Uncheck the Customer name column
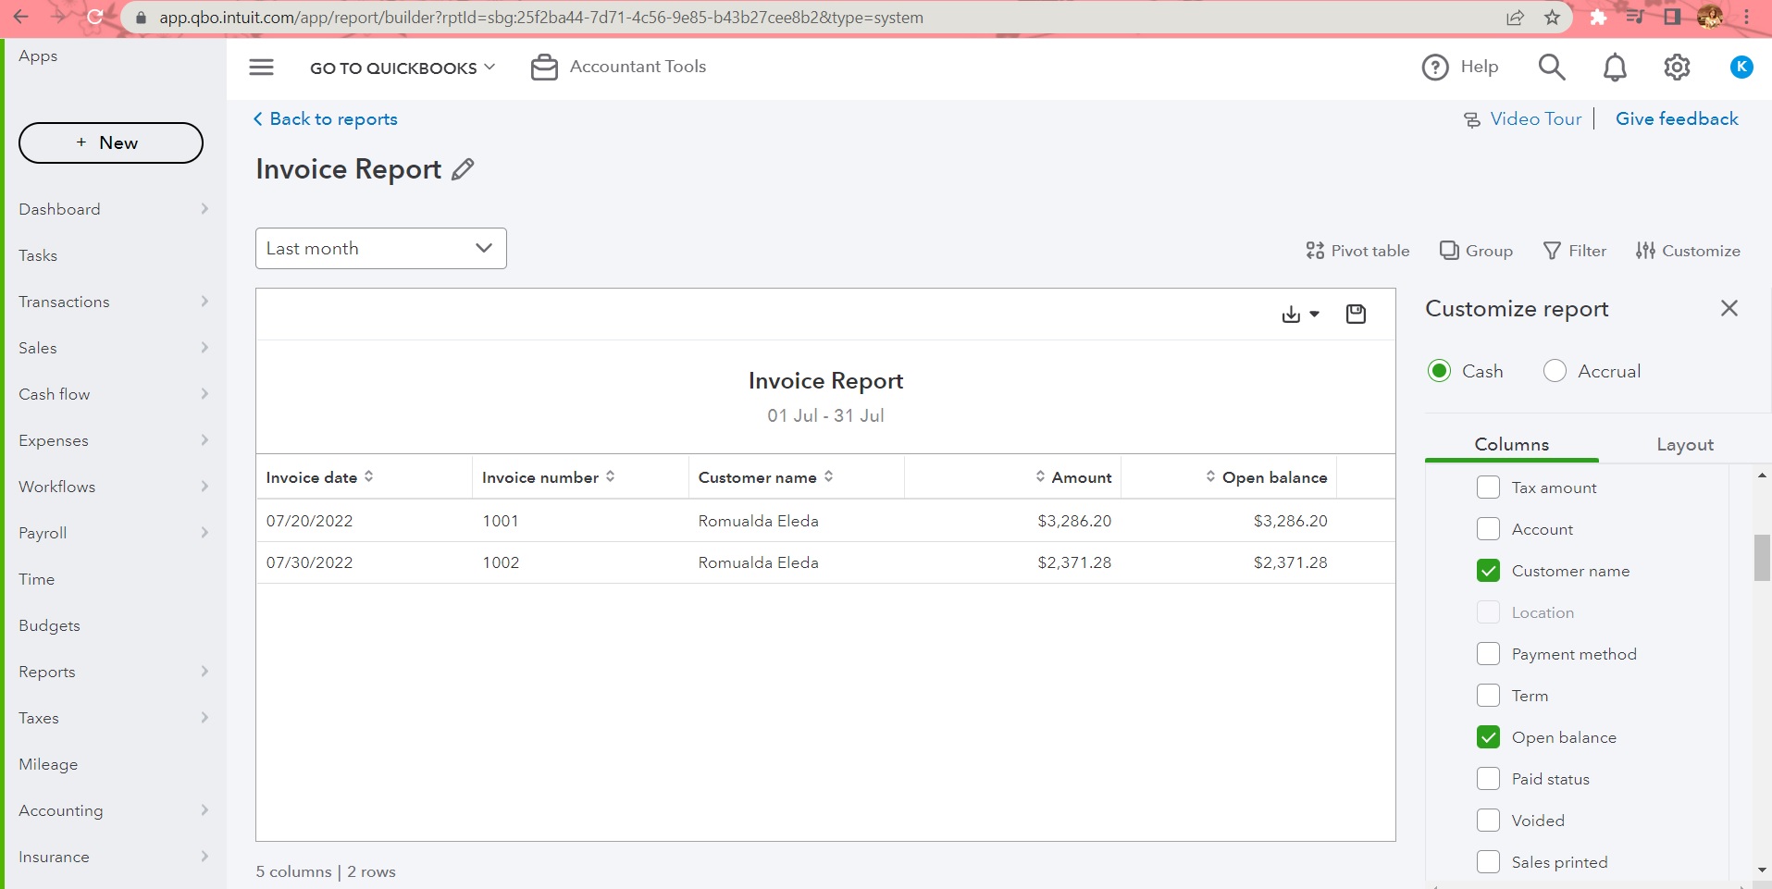 [x=1488, y=571]
